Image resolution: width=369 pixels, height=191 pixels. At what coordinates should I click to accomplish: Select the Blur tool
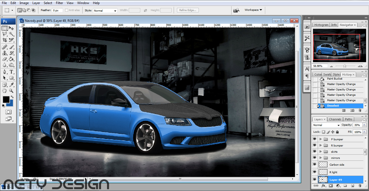(5, 65)
